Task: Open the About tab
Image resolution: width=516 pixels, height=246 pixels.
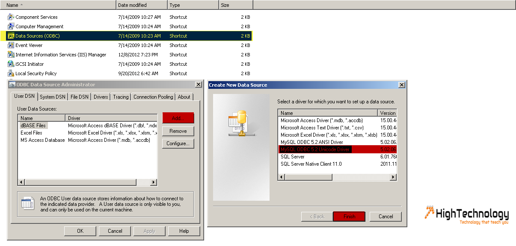Action: [184, 97]
